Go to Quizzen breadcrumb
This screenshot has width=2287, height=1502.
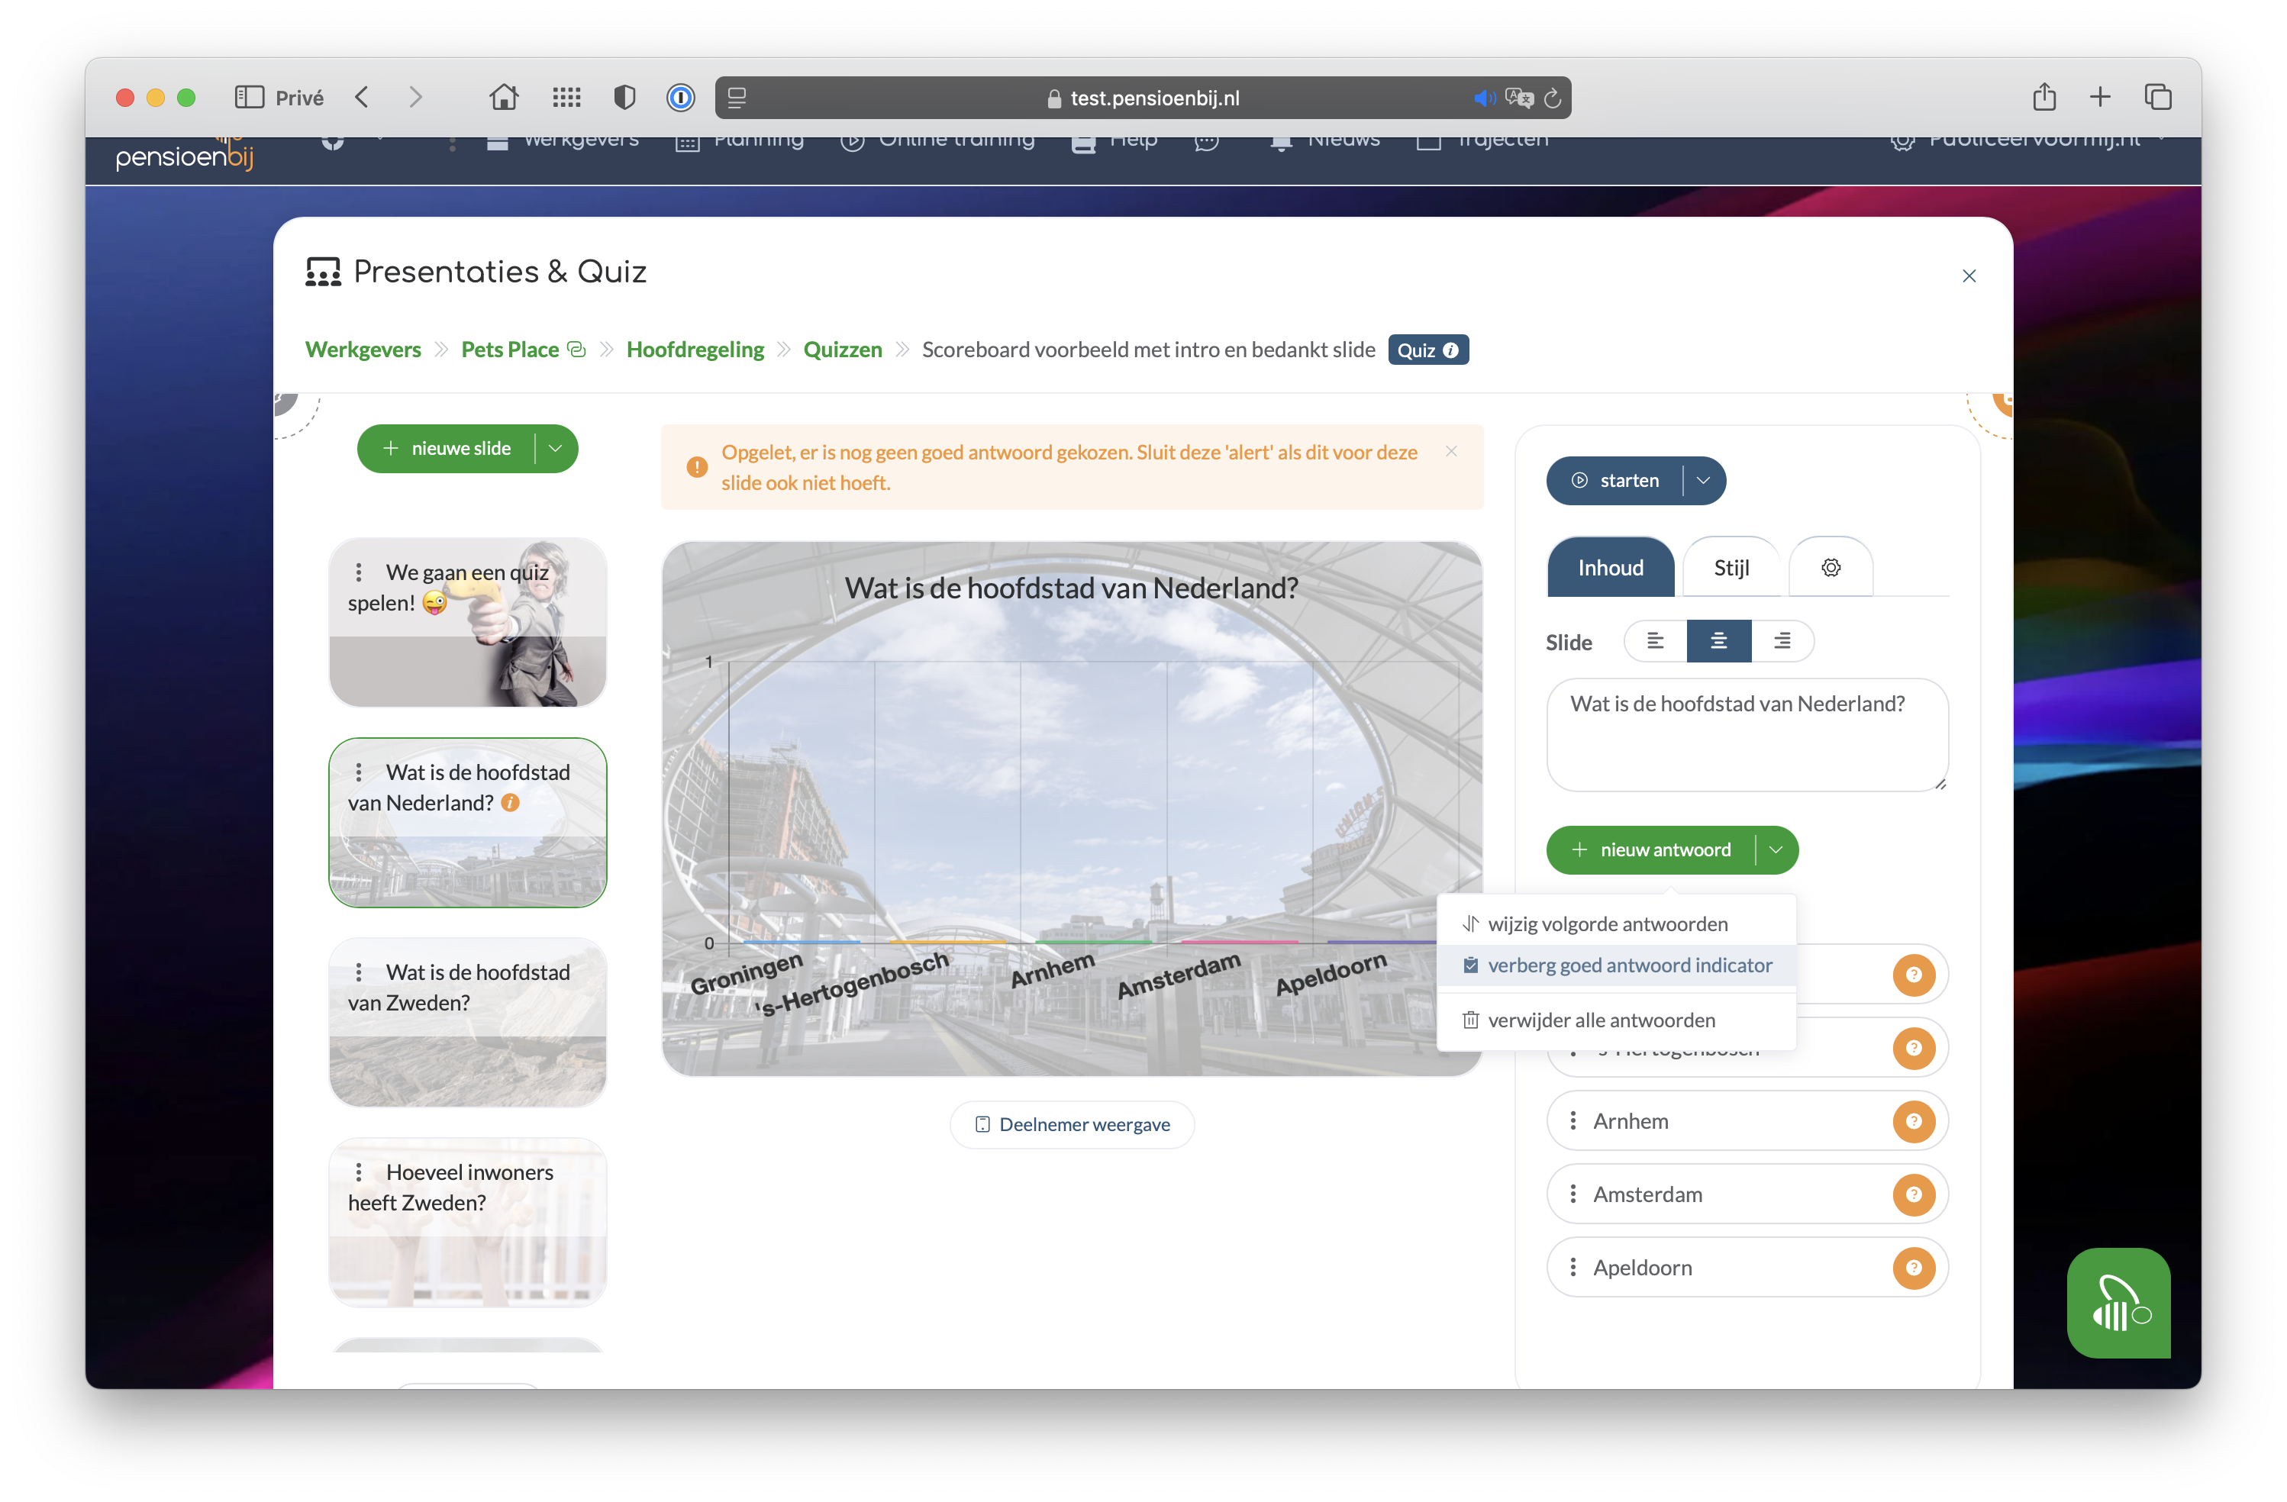pyautogui.click(x=842, y=350)
